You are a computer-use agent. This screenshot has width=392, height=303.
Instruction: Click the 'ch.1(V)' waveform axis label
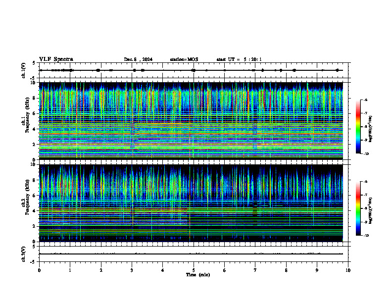24,70
